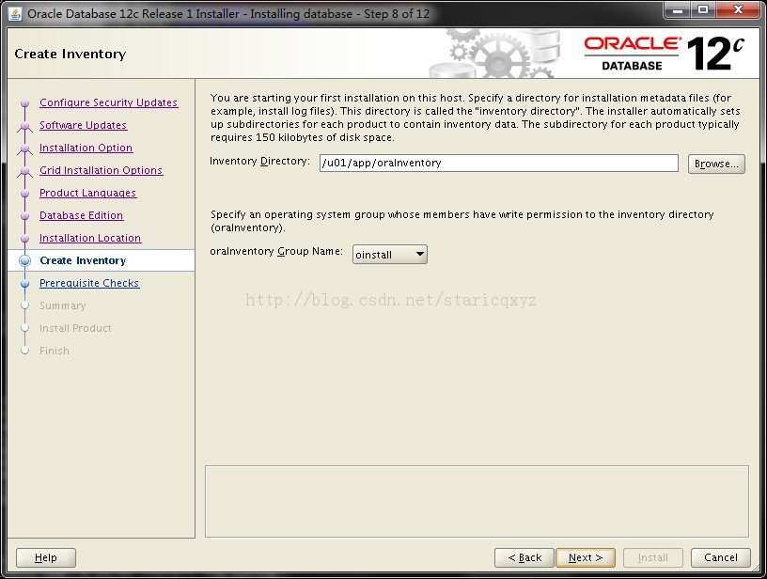Click the Inventory Directory text field

(499, 163)
